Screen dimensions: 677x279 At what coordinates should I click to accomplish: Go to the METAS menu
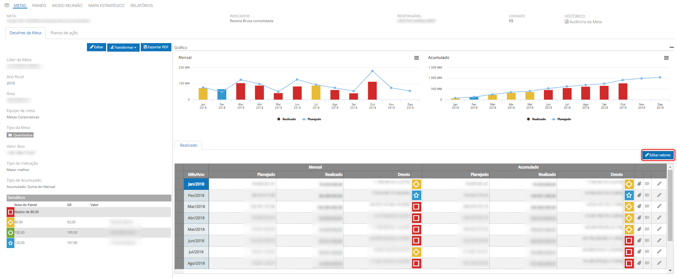click(x=20, y=6)
